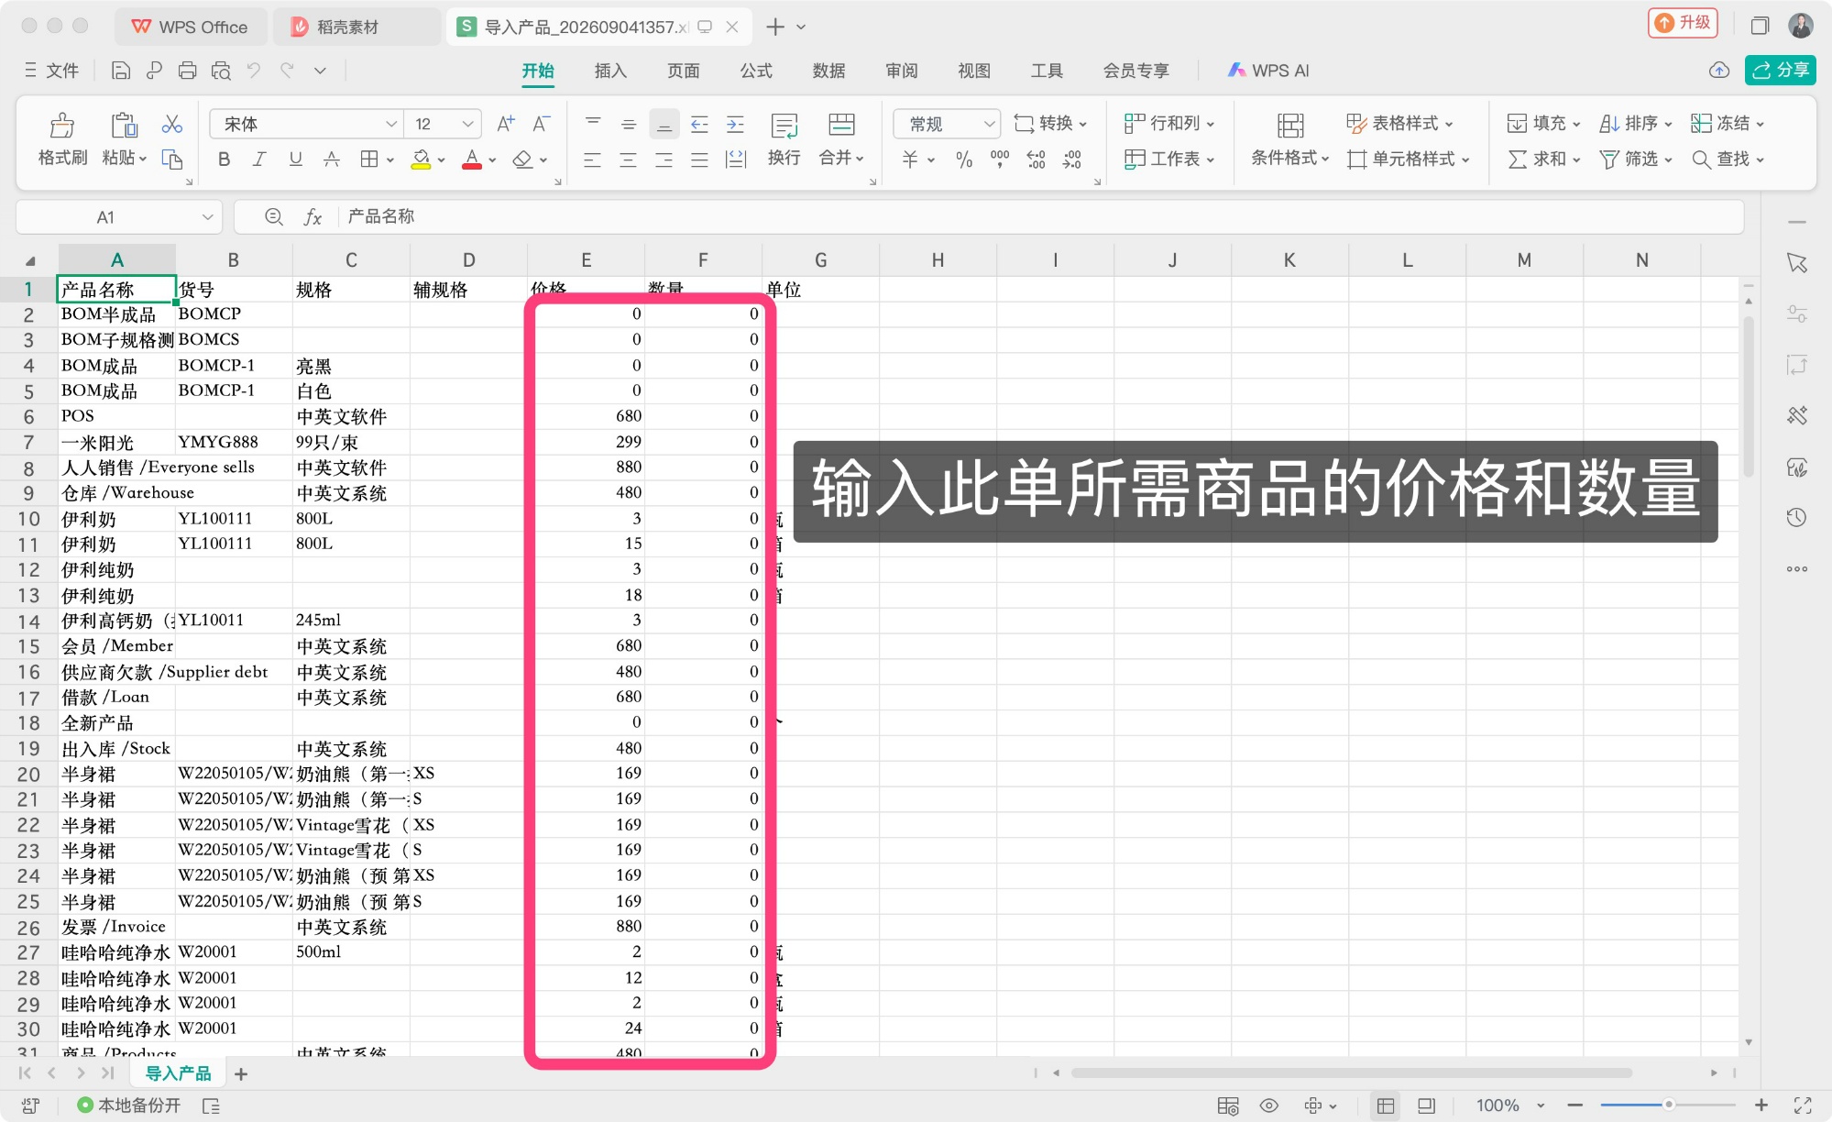Click the Save icon in quick toolbar
This screenshot has height=1122, width=1832.
[x=120, y=71]
